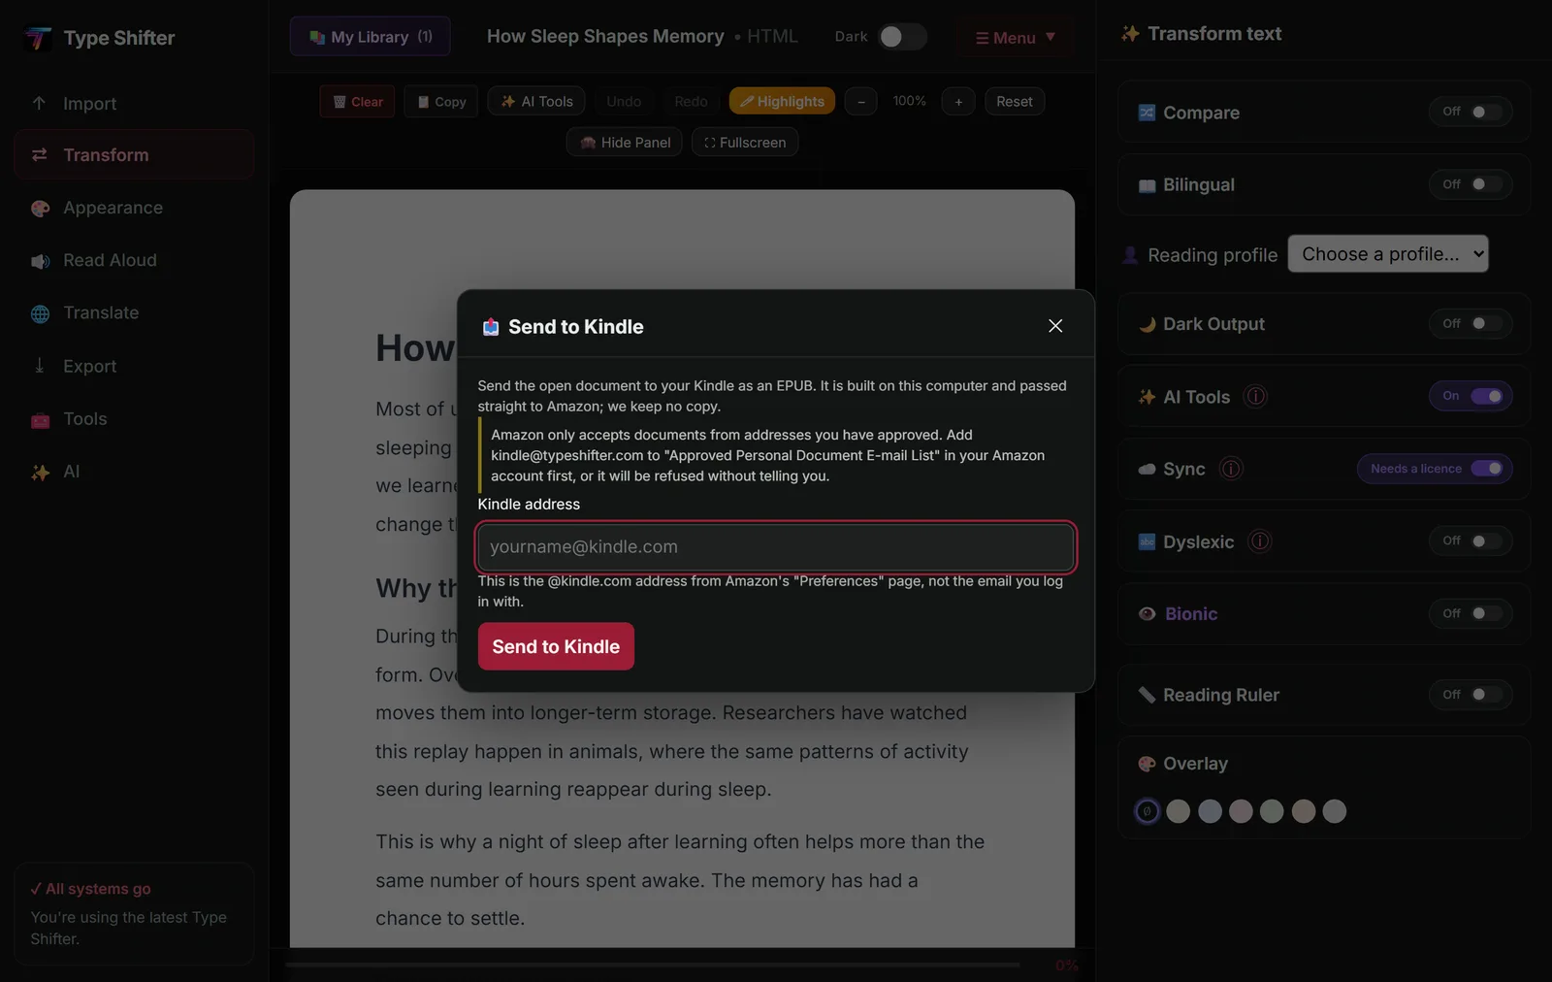1552x982 pixels.
Task: Toggle the Sync switch
Action: click(x=1487, y=469)
